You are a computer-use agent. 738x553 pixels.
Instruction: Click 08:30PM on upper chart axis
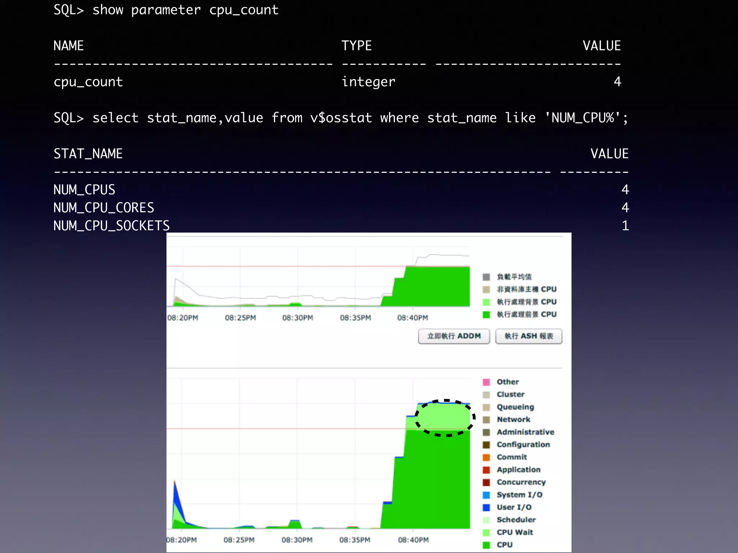tap(298, 318)
